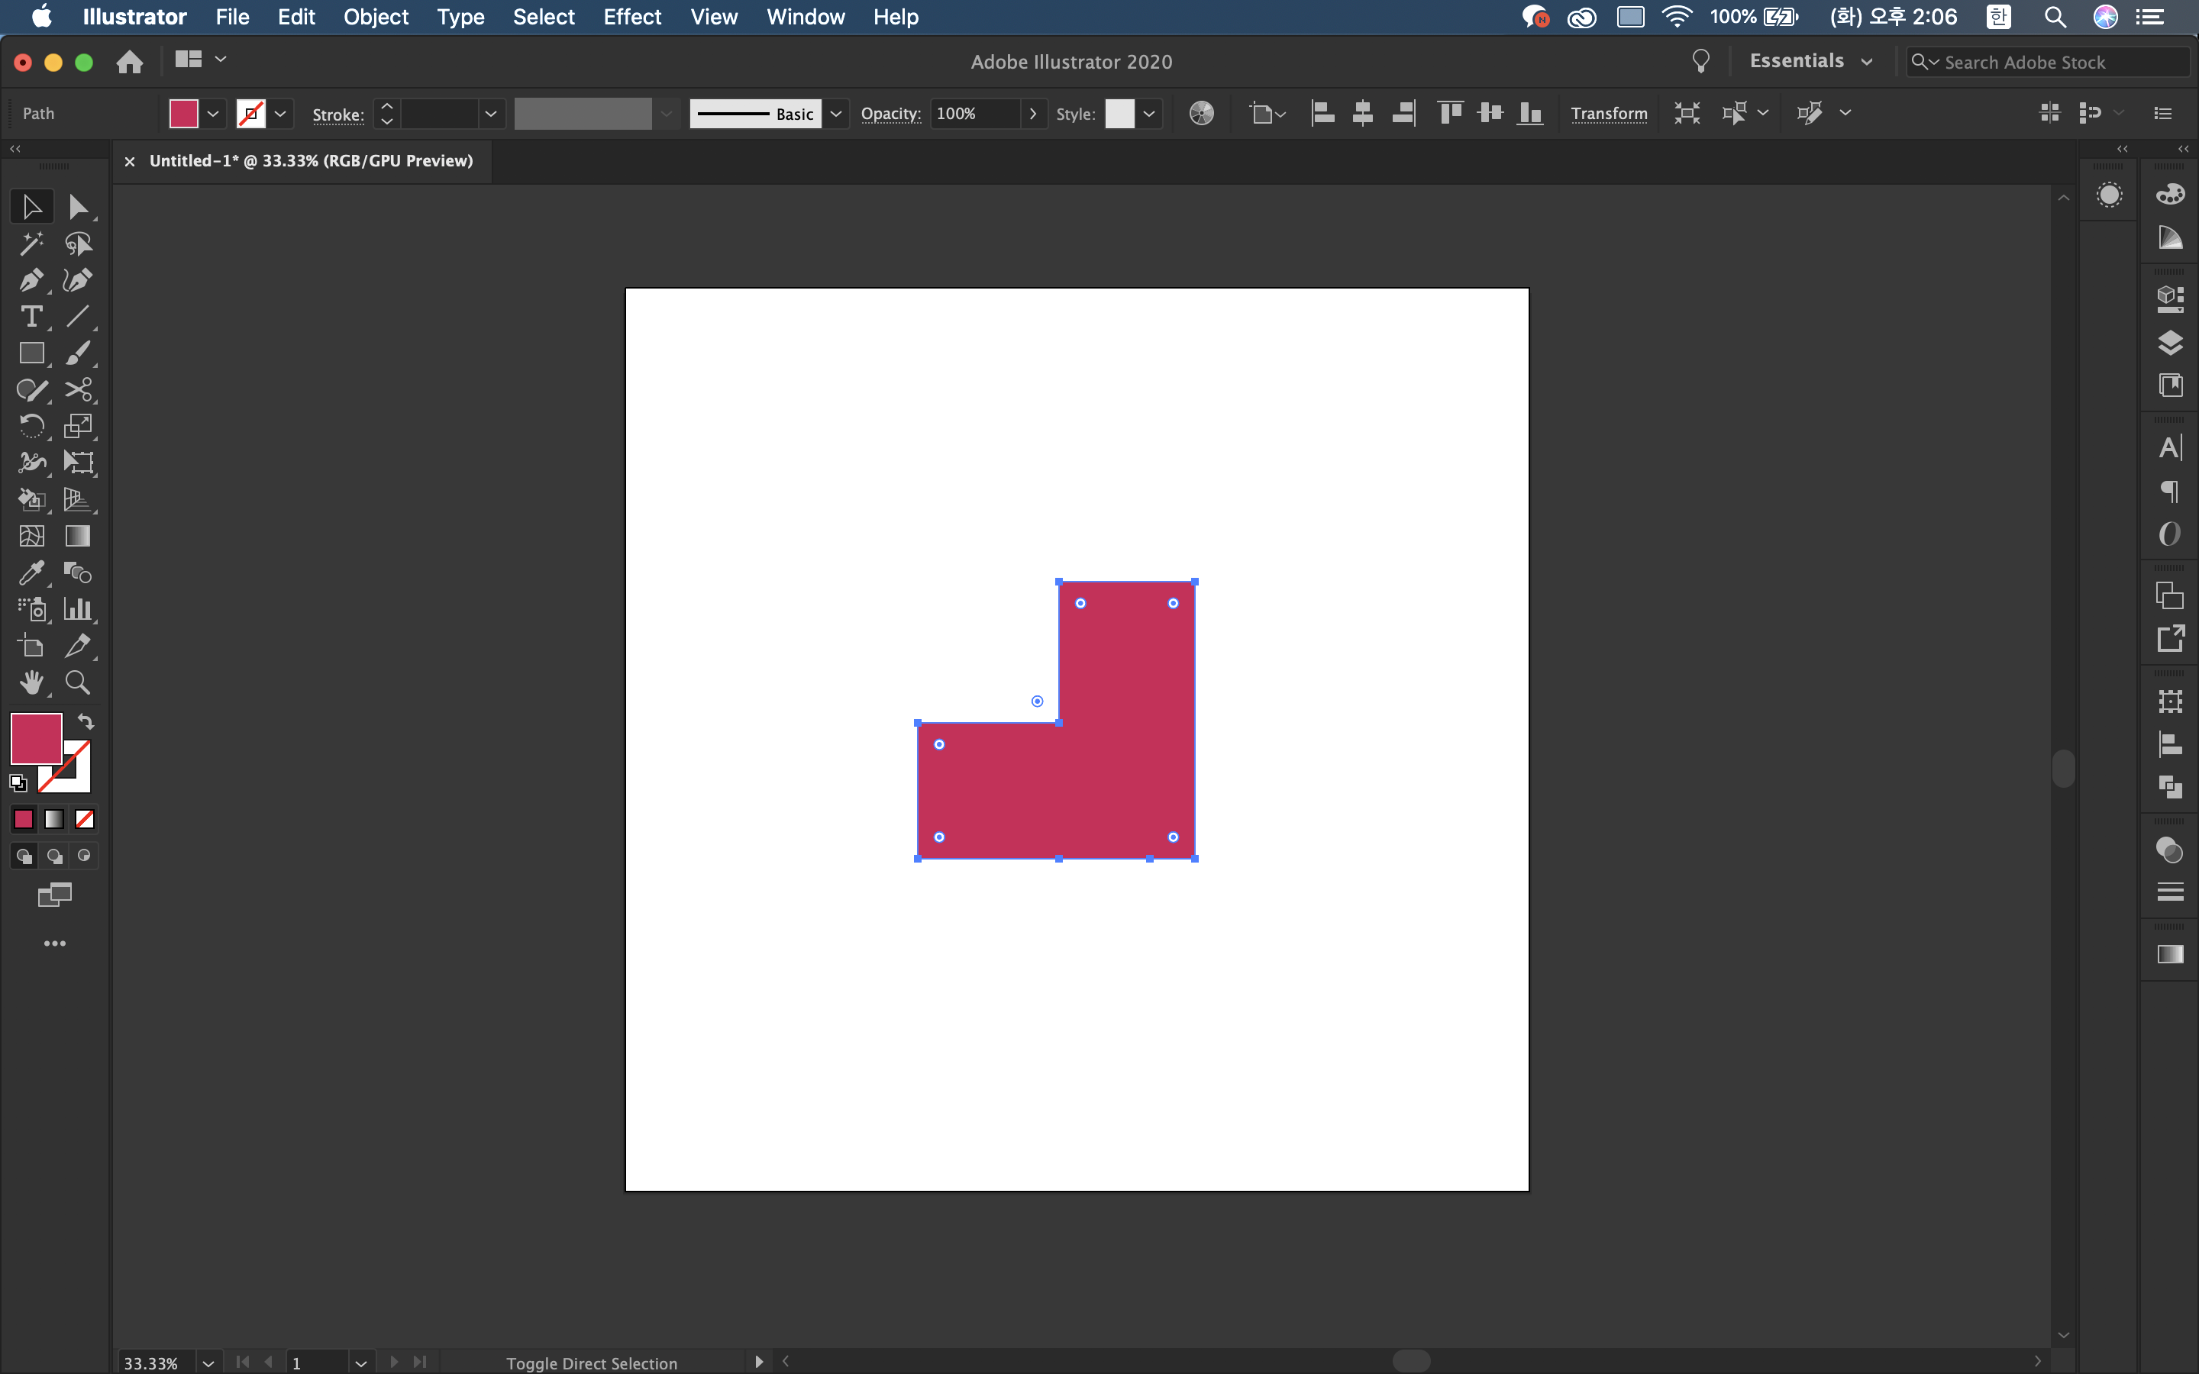Set paint to None
The width and height of the screenshot is (2199, 1374).
[85, 820]
